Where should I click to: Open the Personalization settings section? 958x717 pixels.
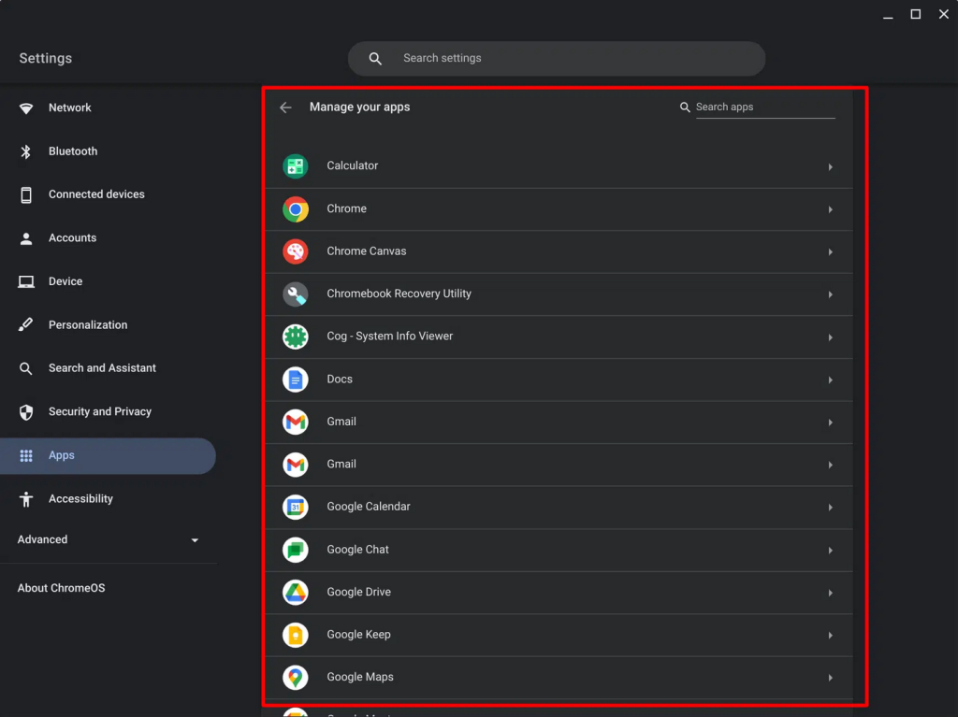pos(109,325)
